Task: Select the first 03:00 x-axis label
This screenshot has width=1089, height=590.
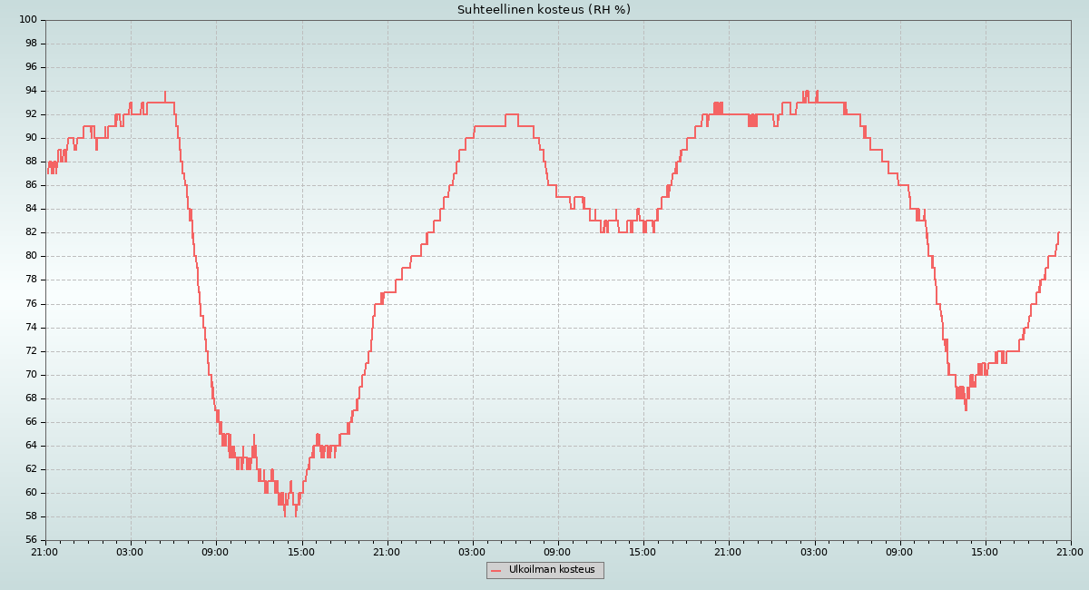Action: coord(131,551)
